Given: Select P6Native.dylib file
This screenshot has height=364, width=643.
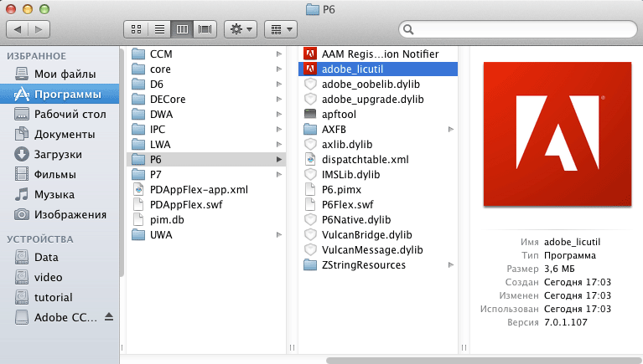Looking at the screenshot, I should pyautogui.click(x=378, y=220).
